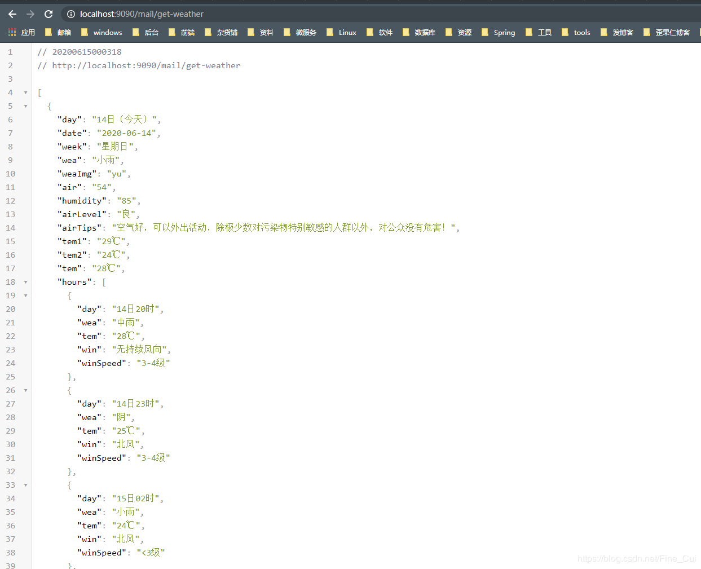Select the "15日02时" day value
This screenshot has width=701, height=569.
coord(136,499)
